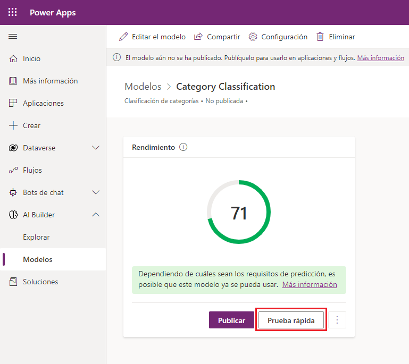409x364 pixels.
Task: Click the Power Apps title
Action: 53,13
